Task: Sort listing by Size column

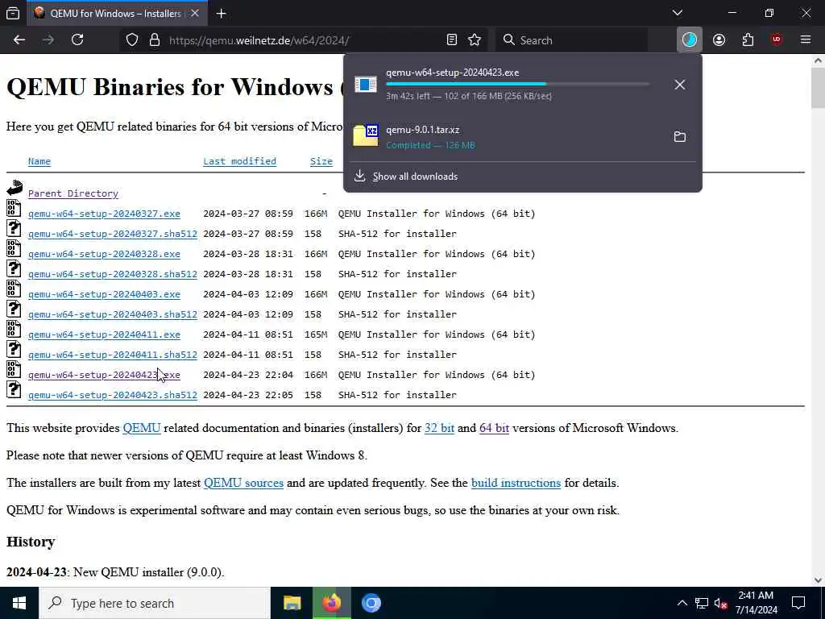Action: coord(321,161)
